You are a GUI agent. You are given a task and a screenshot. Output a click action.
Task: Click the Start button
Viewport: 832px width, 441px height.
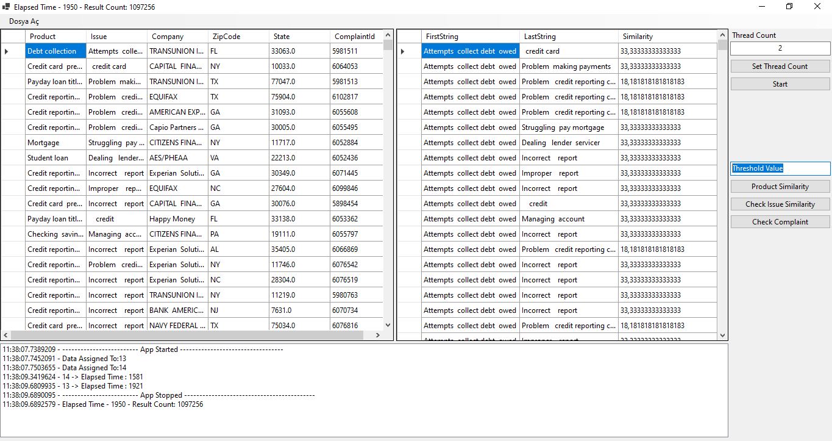(780, 83)
